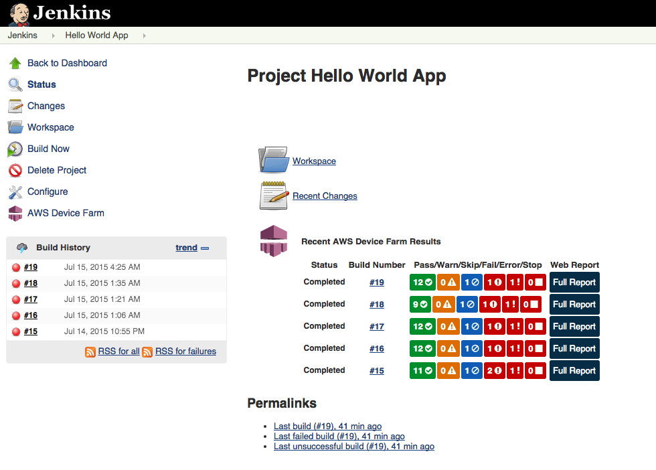Open the Last failed build permalink
Viewport: 656px width, 470px height.
pyautogui.click(x=339, y=436)
